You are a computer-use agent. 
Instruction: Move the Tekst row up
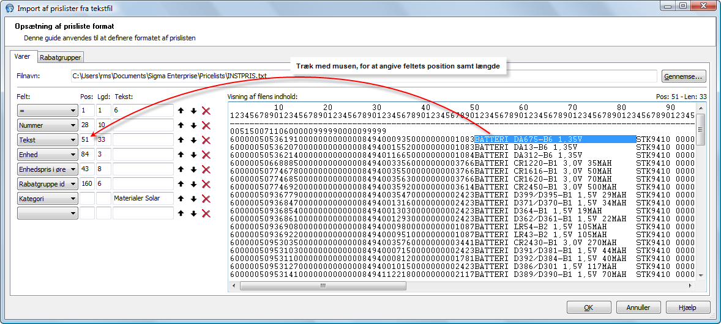click(x=181, y=140)
